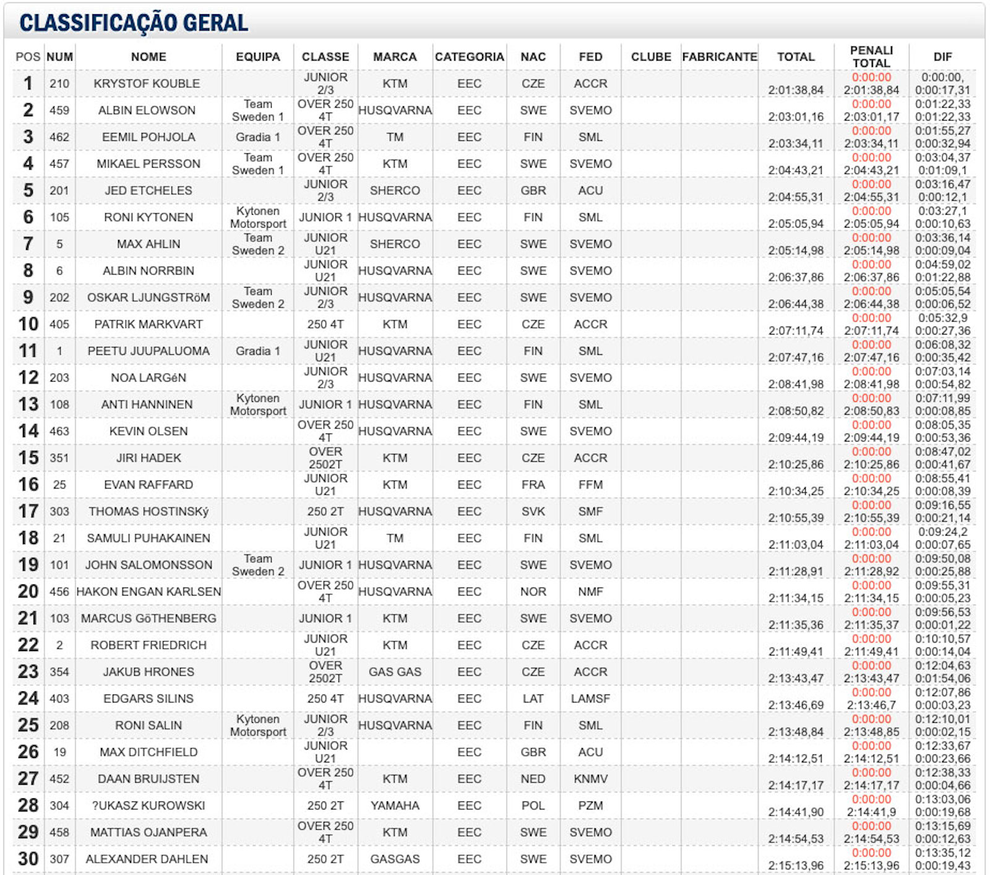The image size is (990, 875).
Task: Click the NAC column header
Action: tap(533, 57)
